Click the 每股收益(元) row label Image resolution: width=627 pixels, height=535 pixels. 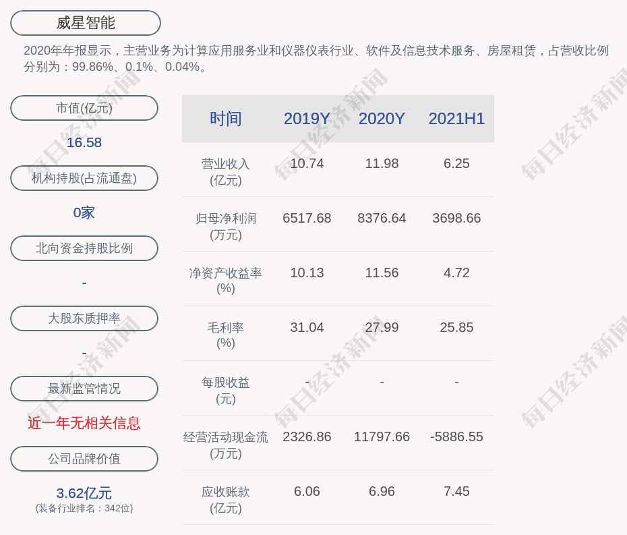pyautogui.click(x=226, y=391)
